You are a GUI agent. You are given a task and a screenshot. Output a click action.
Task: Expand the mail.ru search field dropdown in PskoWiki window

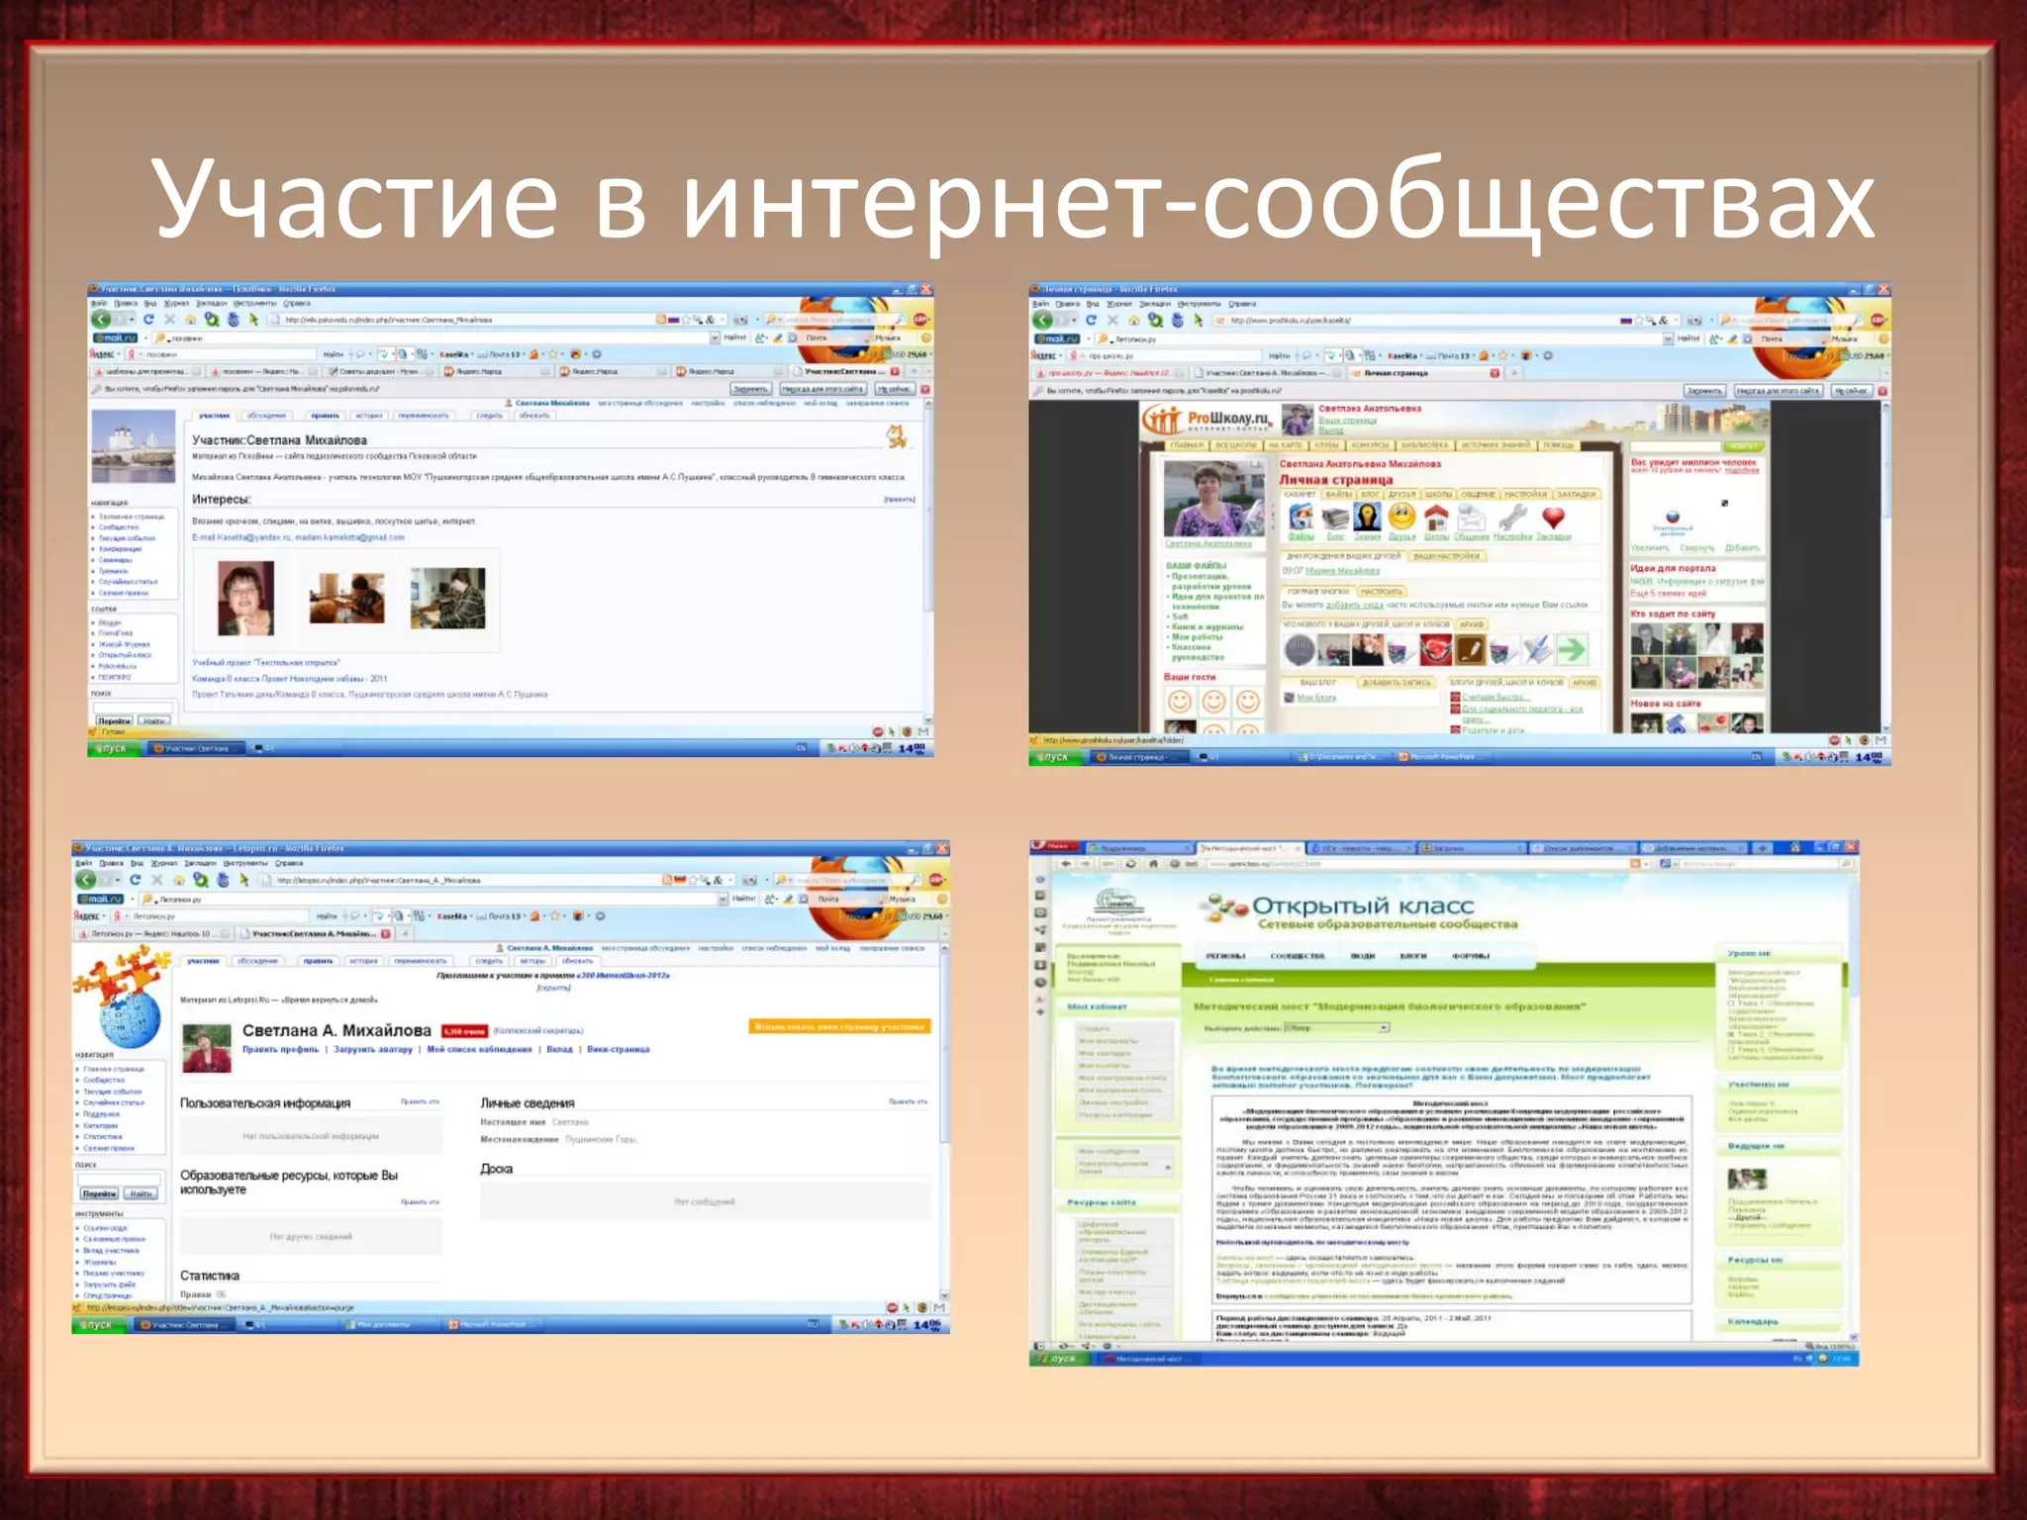point(715,337)
